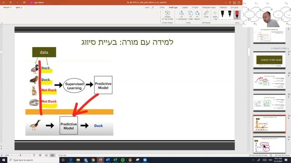Open Microsoft Edge from taskbar

pyautogui.click(x=71, y=160)
